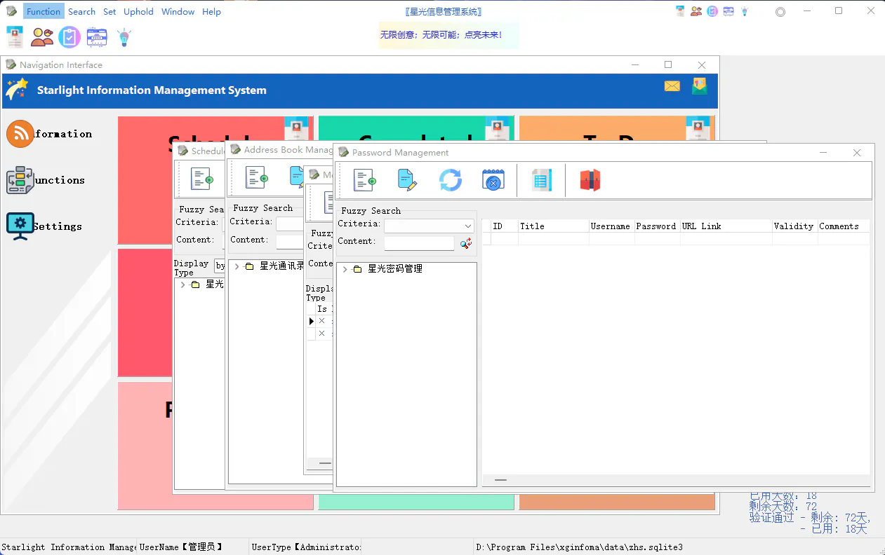Click the small round clipboard icon in title bar
The width and height of the screenshot is (885, 555).
point(712,11)
